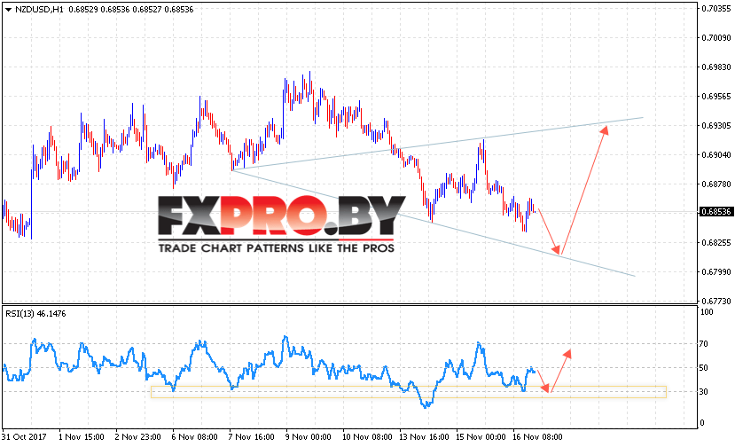Select the RSI(13) 46.1476 indicator label
This screenshot has width=735, height=447.
[x=35, y=314]
